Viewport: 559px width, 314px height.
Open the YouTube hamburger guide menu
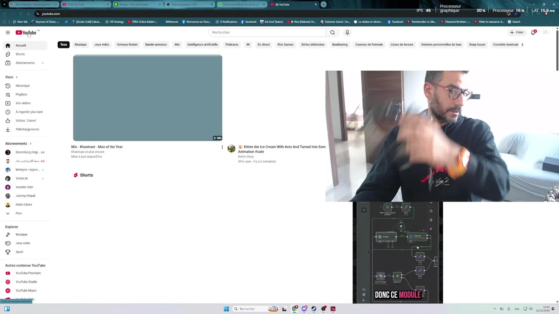[7, 33]
